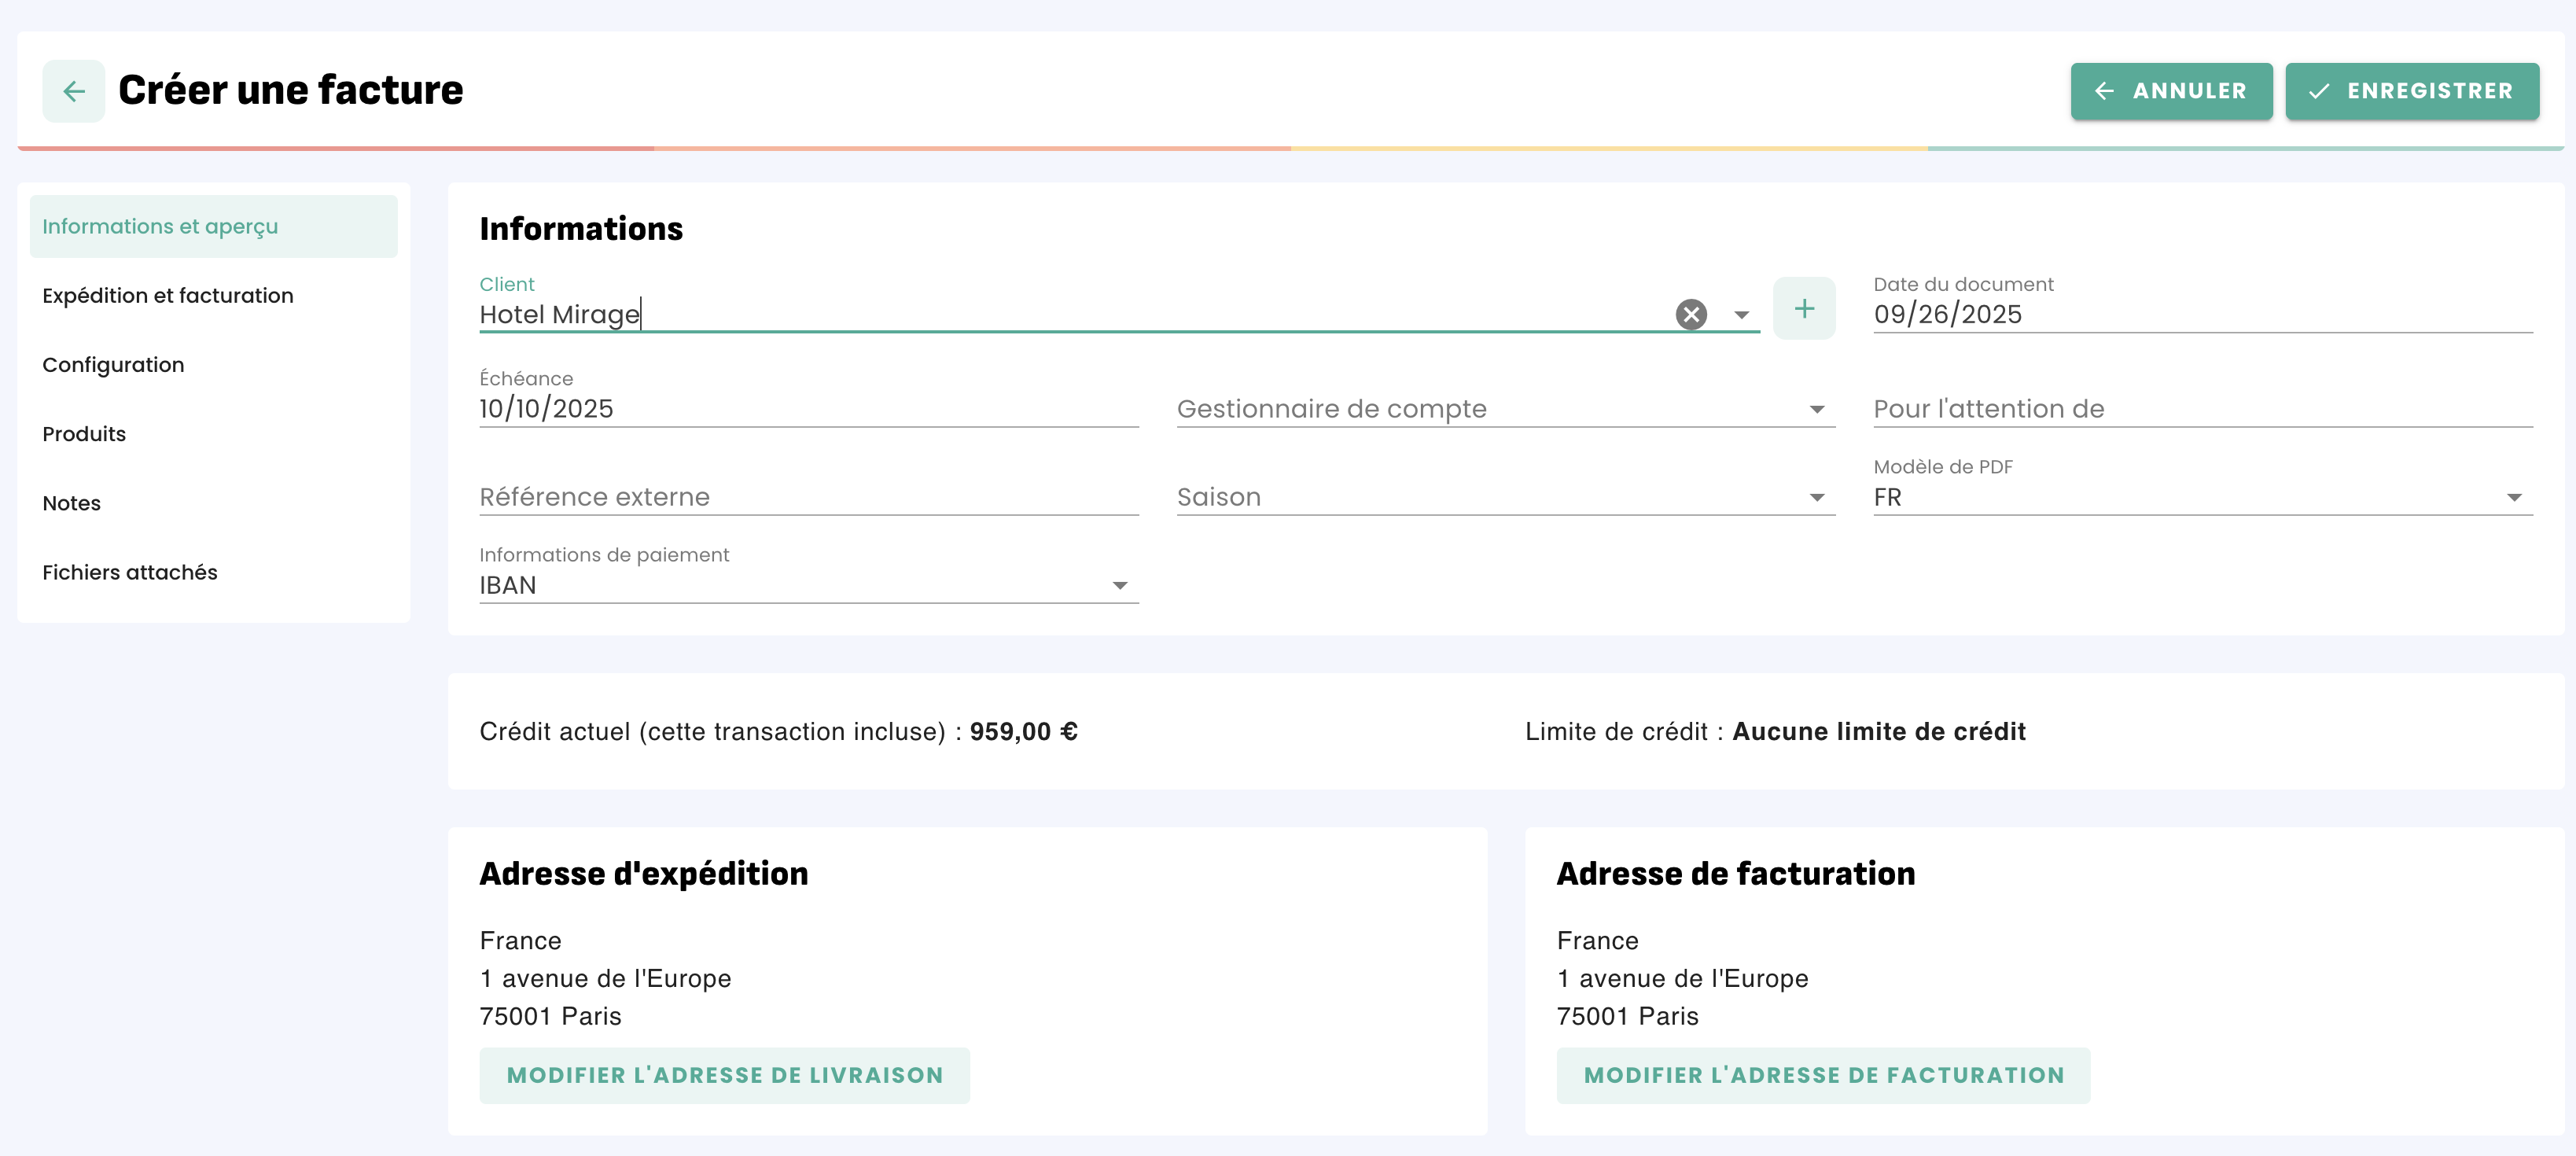Expand the Modèle de PDF selector

pyautogui.click(x=2513, y=497)
